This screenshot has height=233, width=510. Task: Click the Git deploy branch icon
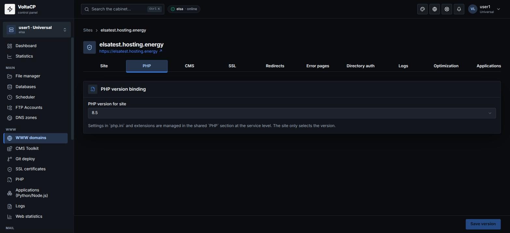(10, 159)
